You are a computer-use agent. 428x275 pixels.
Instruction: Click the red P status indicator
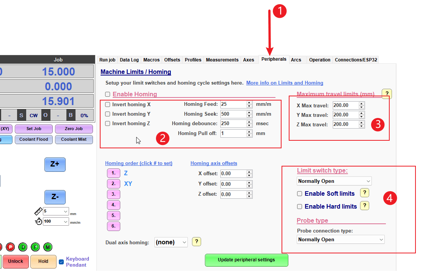coord(10,247)
